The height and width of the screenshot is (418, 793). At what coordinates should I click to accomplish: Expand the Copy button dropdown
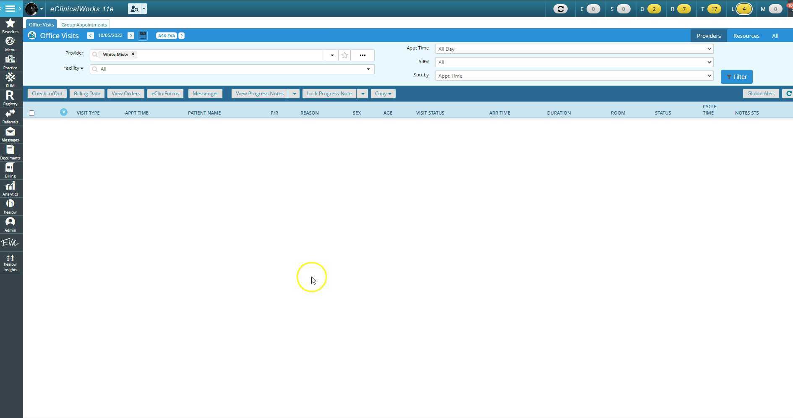tap(390, 93)
